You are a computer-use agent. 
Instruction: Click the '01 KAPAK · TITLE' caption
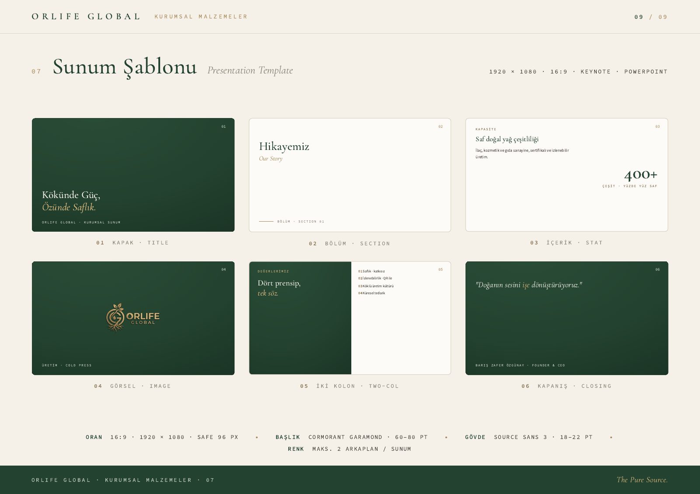point(133,243)
